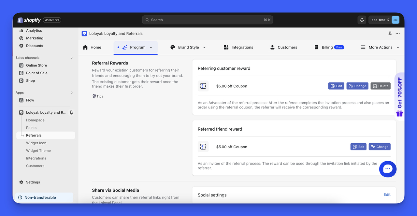Open Marketing in the sidebar

(x=35, y=38)
